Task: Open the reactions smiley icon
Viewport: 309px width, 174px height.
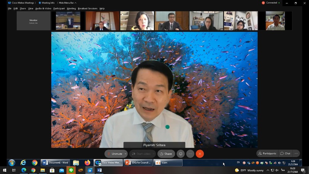Action: click(x=181, y=154)
